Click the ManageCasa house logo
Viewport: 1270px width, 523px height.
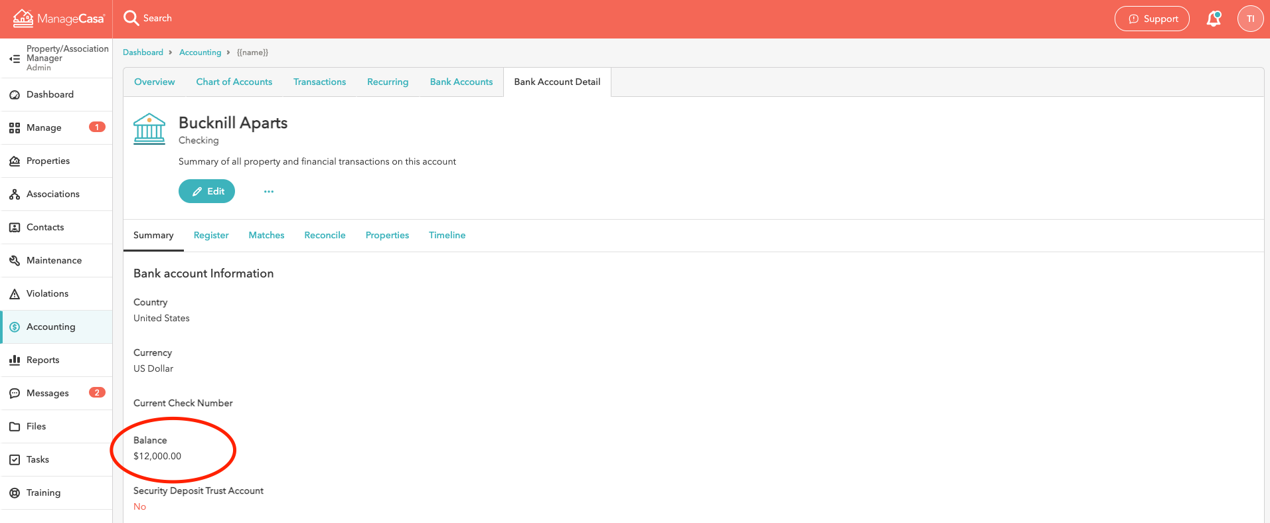[23, 19]
